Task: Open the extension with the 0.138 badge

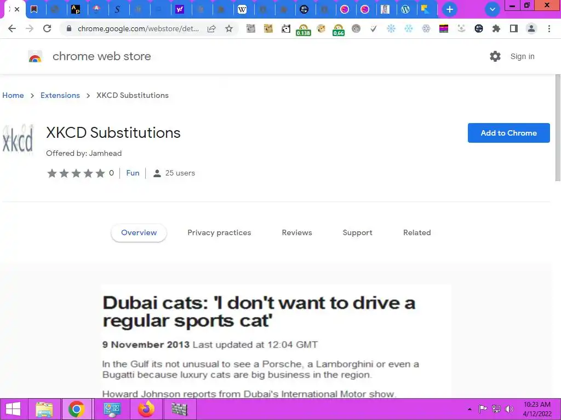Action: [x=303, y=30]
